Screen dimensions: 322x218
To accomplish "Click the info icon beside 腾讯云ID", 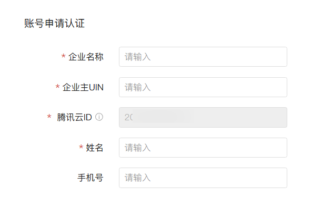I will tap(99, 117).
